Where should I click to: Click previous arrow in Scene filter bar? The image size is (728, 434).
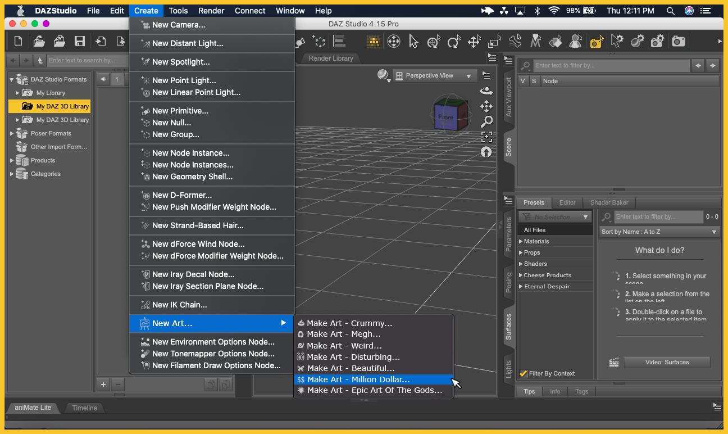[698, 65]
